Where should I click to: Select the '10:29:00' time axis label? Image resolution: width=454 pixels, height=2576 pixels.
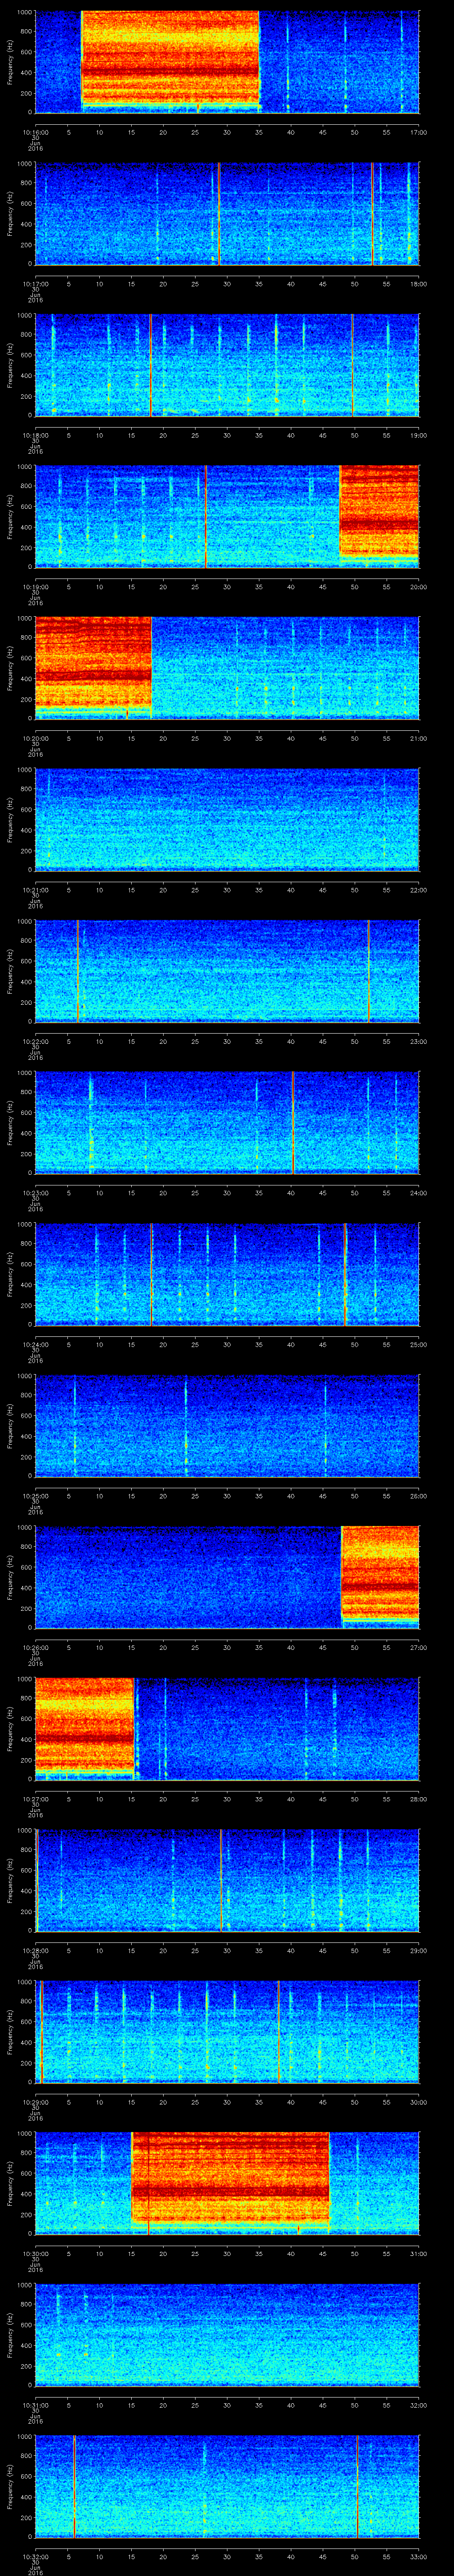pos(35,2101)
